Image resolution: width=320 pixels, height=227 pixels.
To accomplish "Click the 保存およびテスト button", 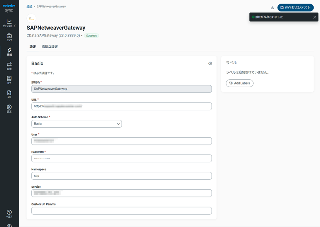I will click(x=295, y=8).
